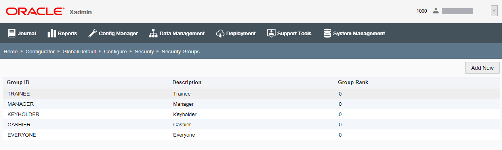Sort by Description column header
This screenshot has height=150, width=502.
(x=187, y=82)
